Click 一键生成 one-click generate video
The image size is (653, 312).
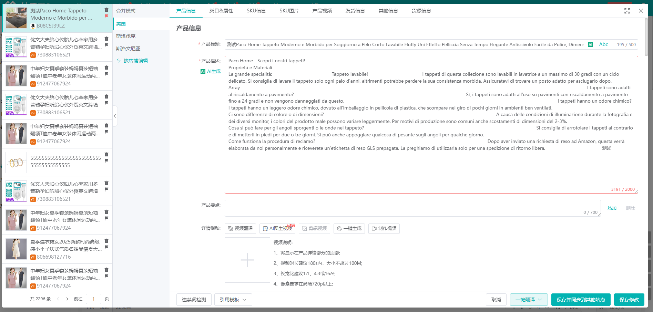tap(349, 228)
